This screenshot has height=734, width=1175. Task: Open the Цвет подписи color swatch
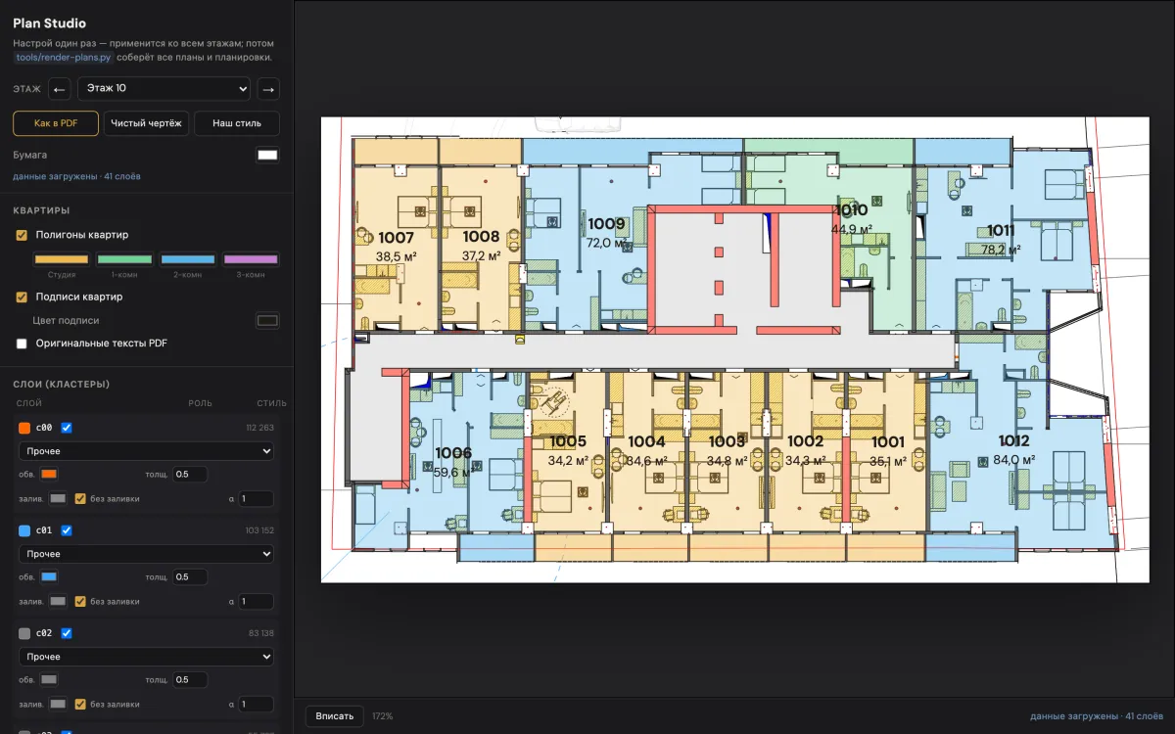(267, 320)
